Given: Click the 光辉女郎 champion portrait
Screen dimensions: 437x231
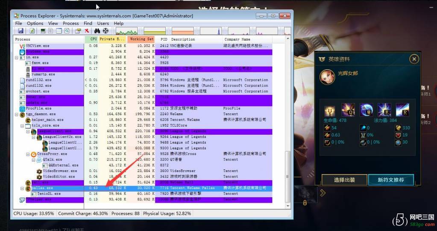Looking at the screenshot, I should click(327, 77).
